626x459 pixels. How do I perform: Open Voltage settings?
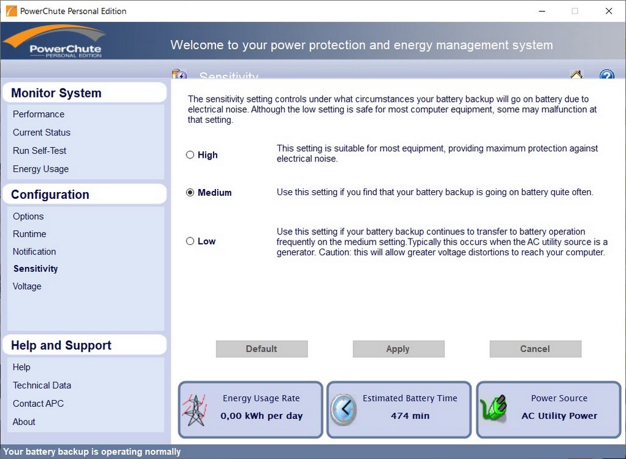pos(27,286)
